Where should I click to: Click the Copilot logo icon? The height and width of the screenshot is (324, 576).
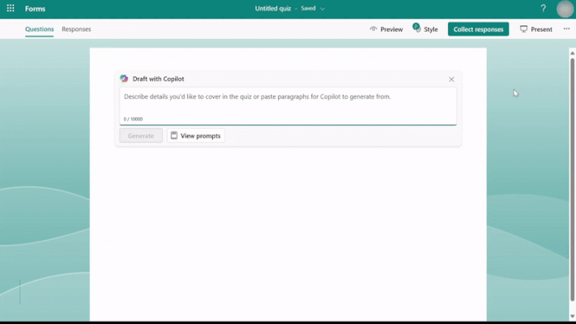pos(124,79)
